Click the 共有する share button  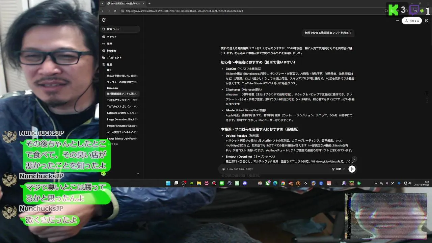point(412,21)
